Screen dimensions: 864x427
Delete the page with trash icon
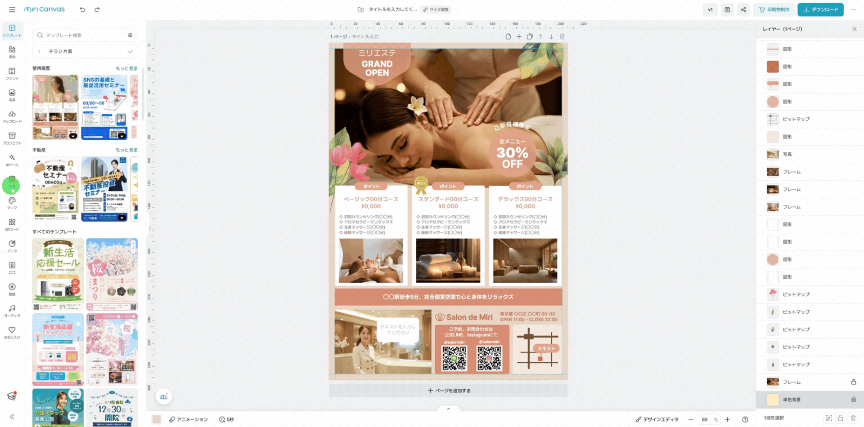coord(562,36)
